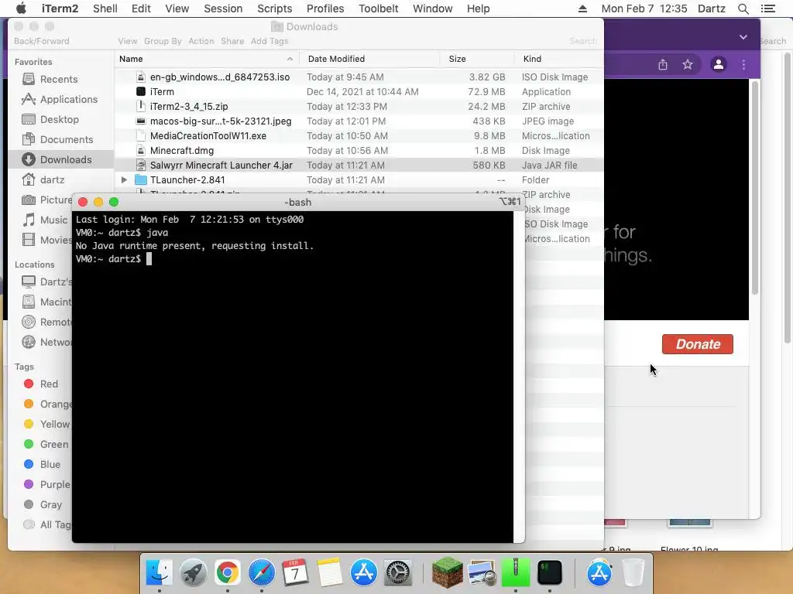The image size is (793, 594).
Task: Select en-gb_windows ISO file row
Action: pyautogui.click(x=359, y=77)
